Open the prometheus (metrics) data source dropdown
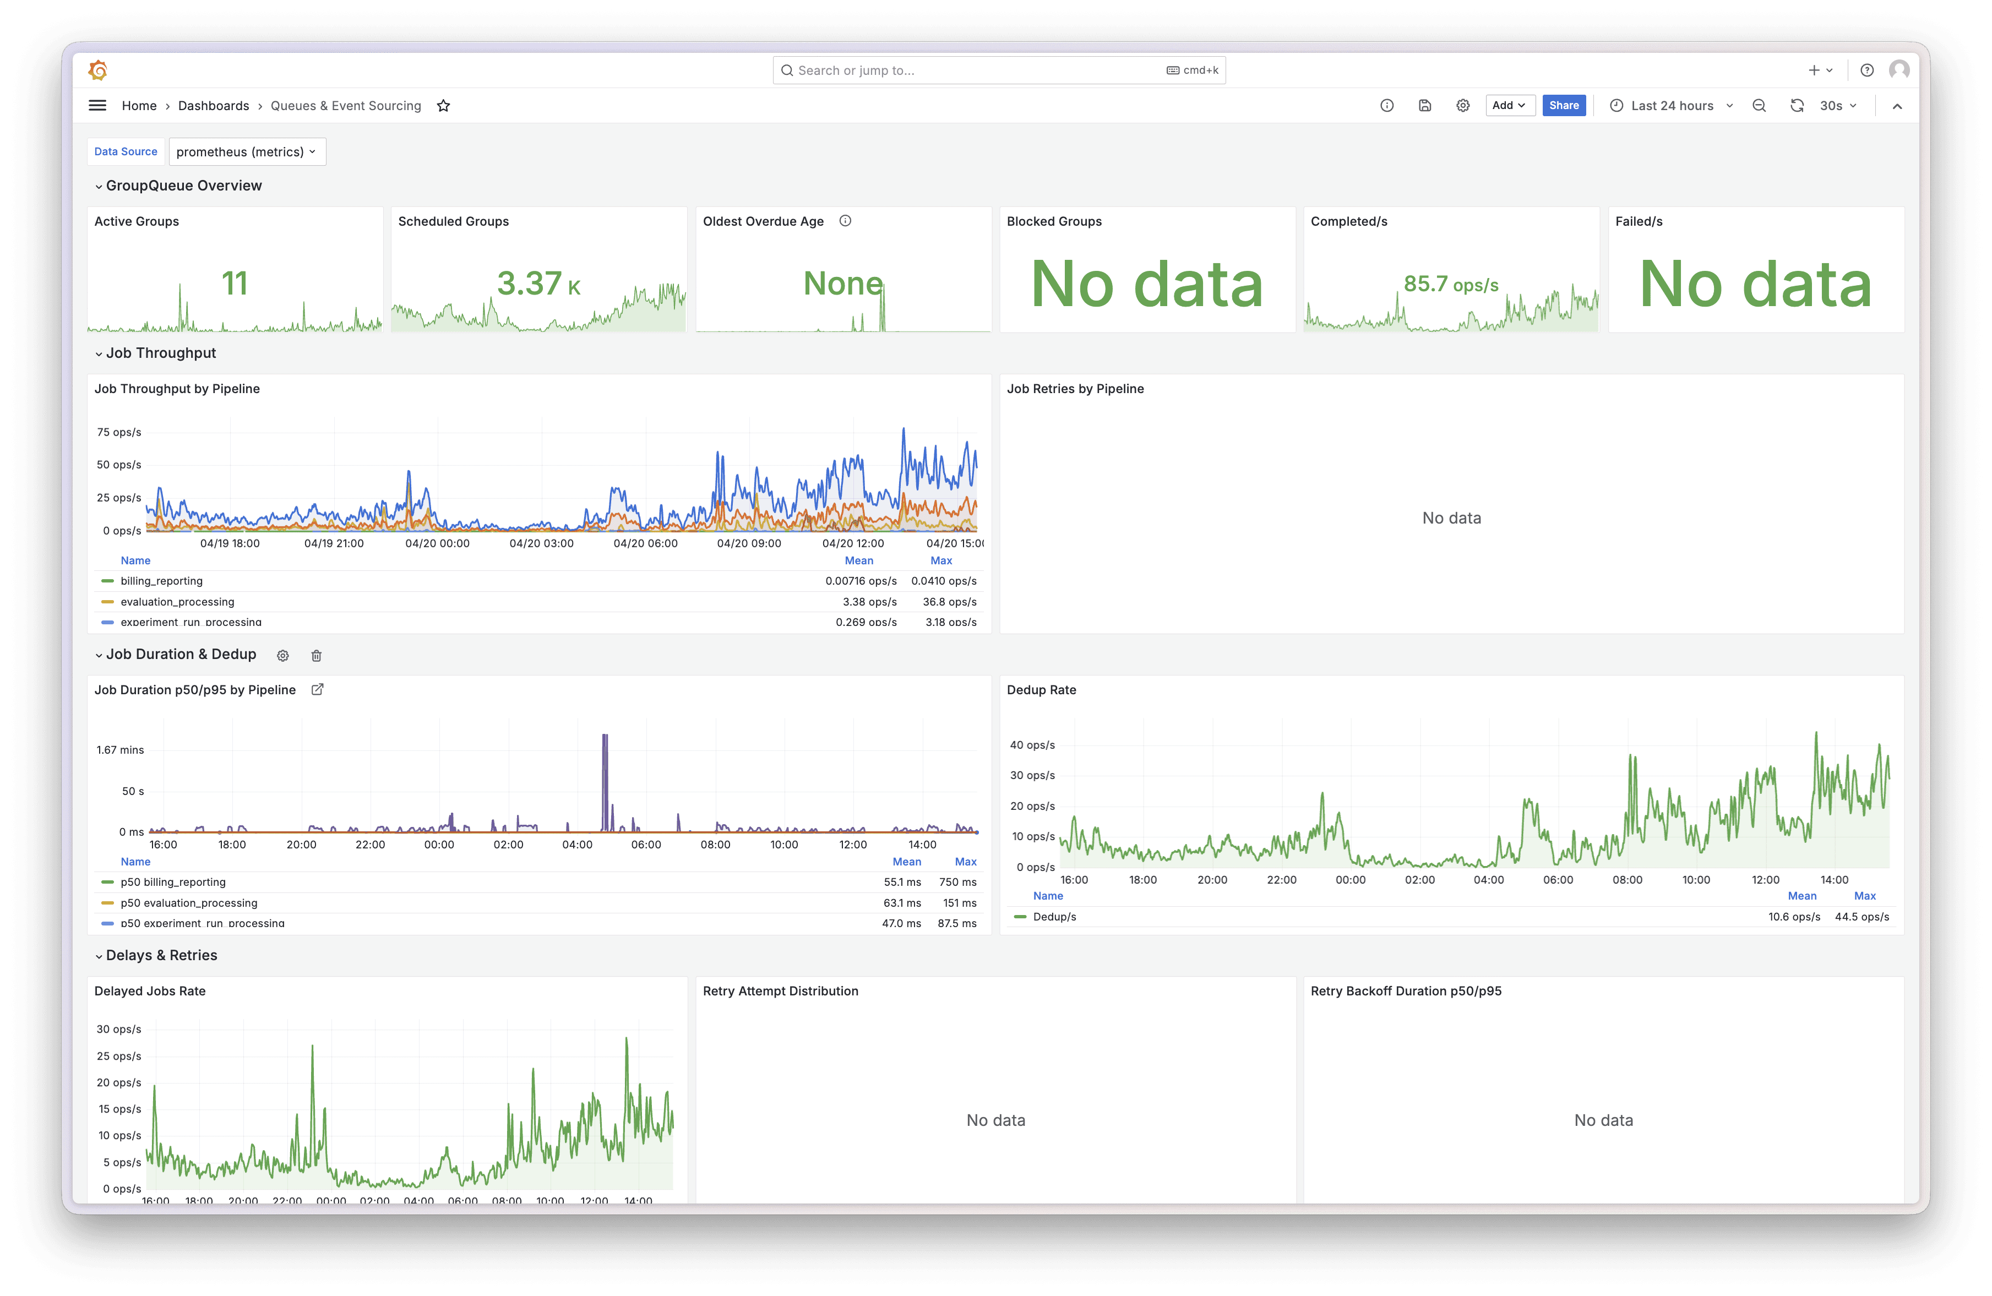Screen dimensions: 1992x1296 point(247,151)
